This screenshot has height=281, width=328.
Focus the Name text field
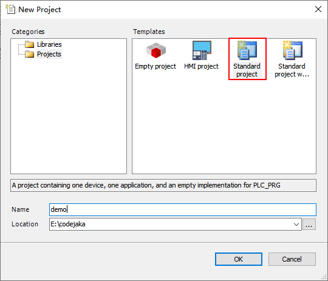pyautogui.click(x=183, y=209)
